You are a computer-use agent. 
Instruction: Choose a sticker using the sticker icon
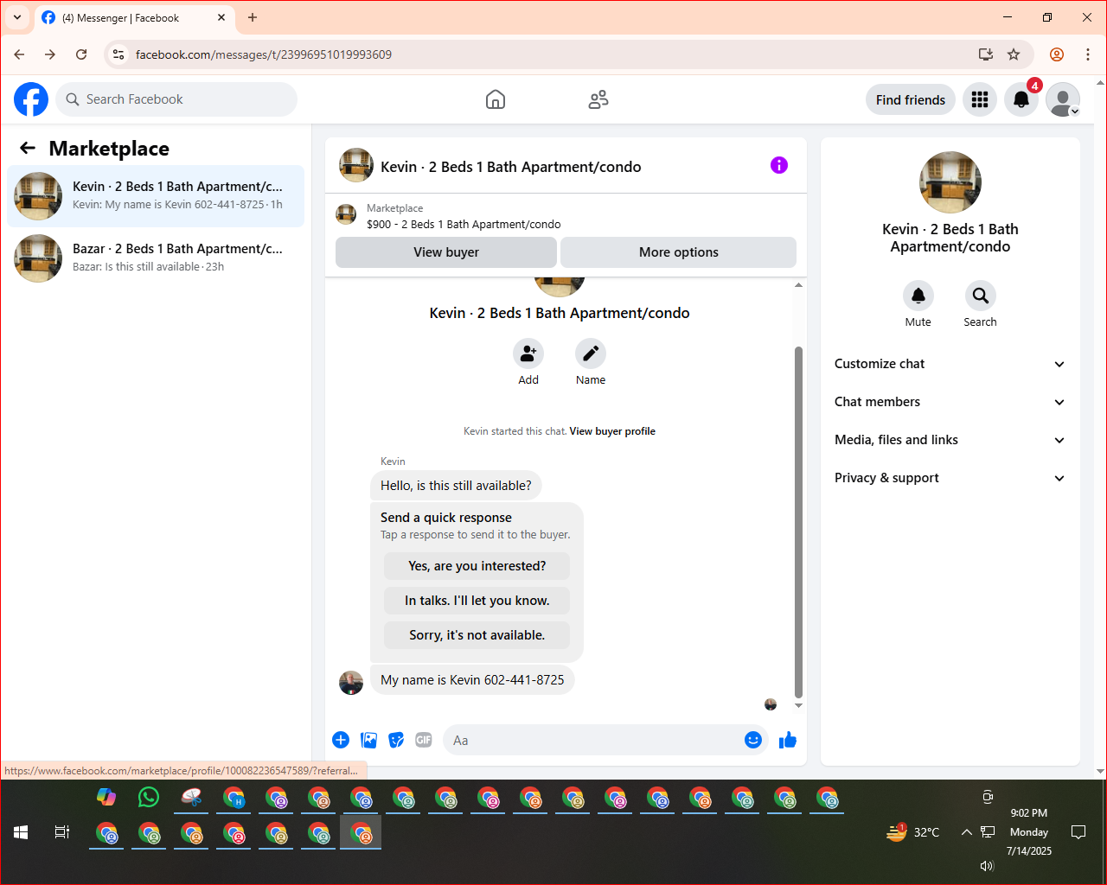coord(396,740)
